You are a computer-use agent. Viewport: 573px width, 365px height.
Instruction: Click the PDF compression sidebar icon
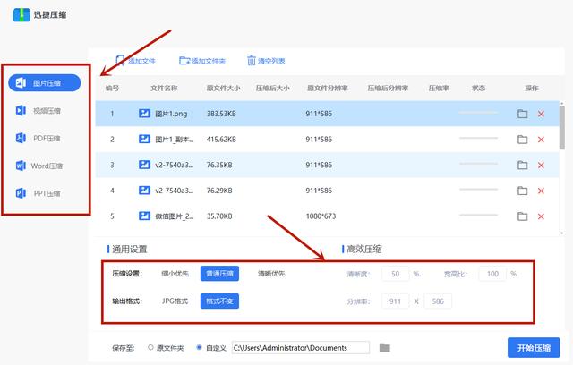[x=21, y=138]
